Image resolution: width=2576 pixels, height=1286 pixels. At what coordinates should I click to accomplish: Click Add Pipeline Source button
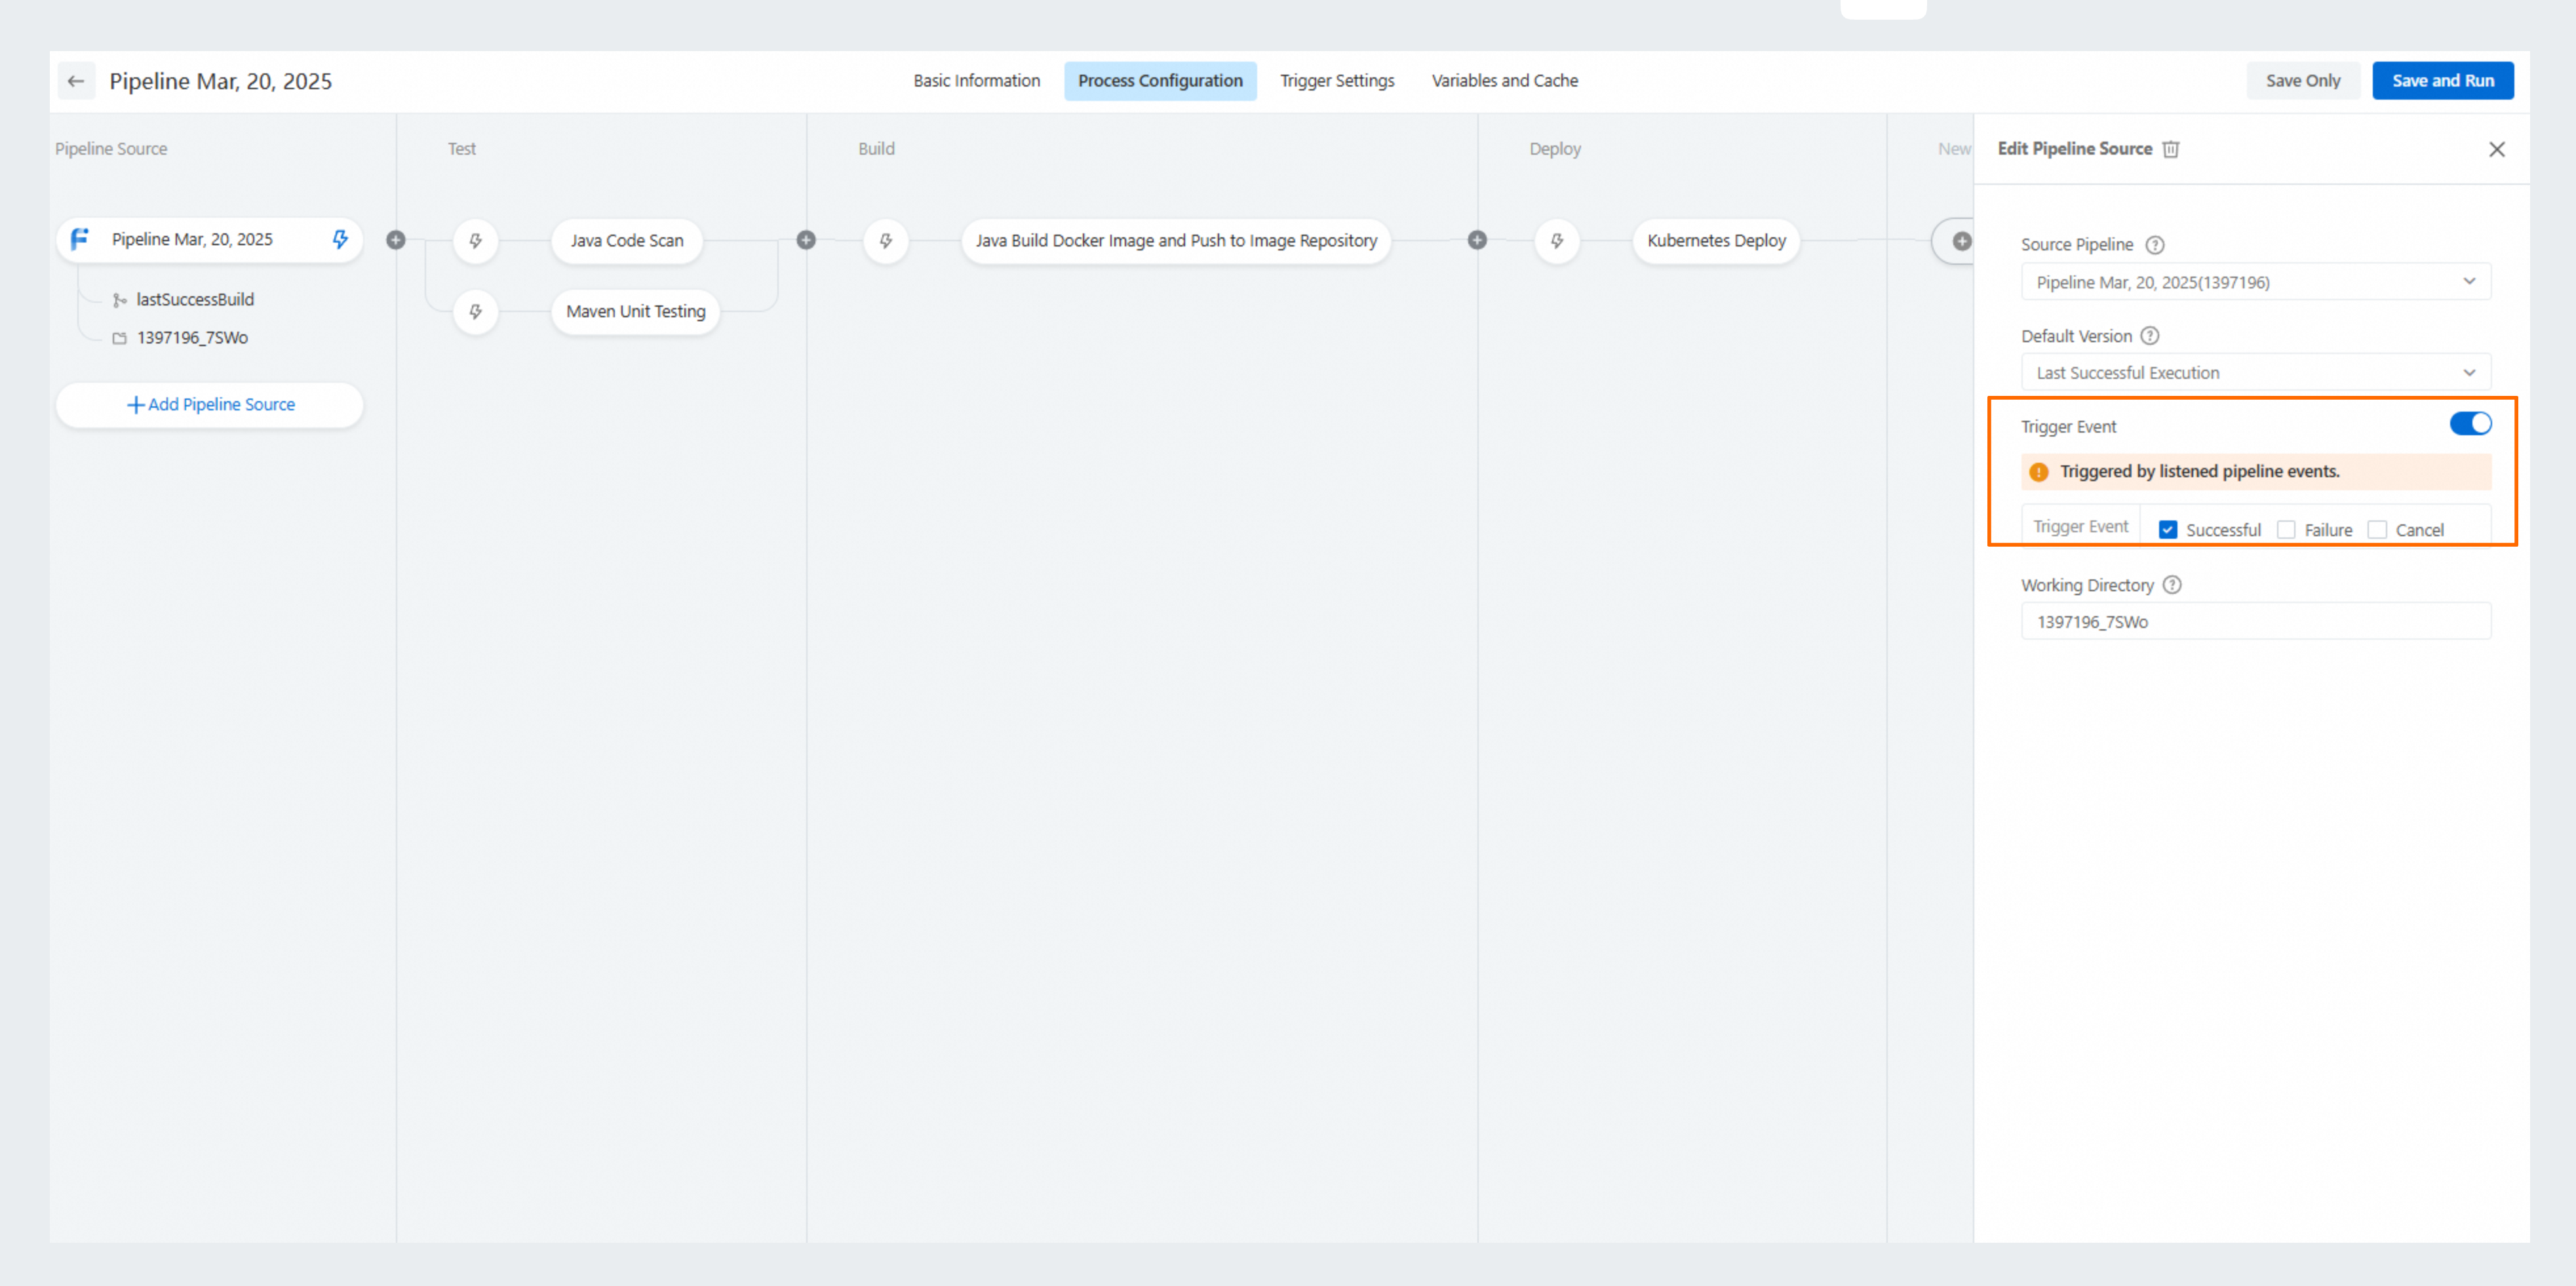click(x=210, y=405)
